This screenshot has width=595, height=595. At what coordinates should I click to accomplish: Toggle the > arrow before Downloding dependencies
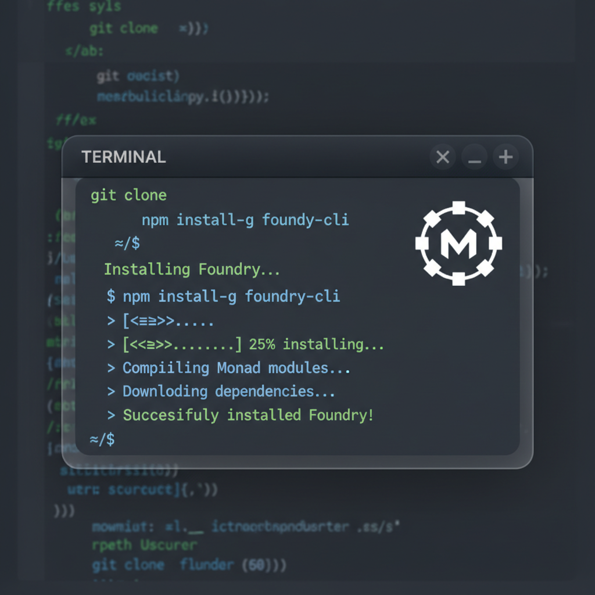click(111, 391)
